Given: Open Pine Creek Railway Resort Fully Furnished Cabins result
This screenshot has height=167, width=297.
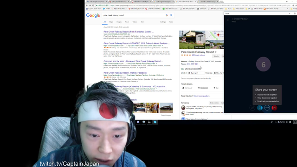Looking at the screenshot, I should (x=129, y=32).
